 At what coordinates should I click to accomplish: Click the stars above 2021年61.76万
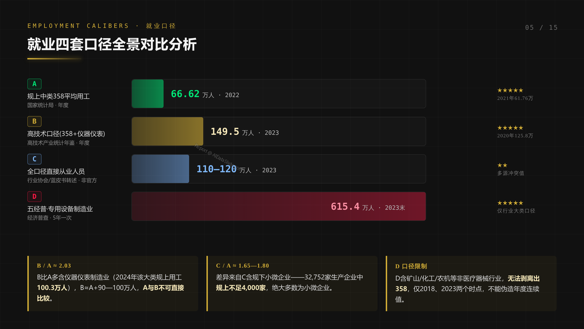510,90
